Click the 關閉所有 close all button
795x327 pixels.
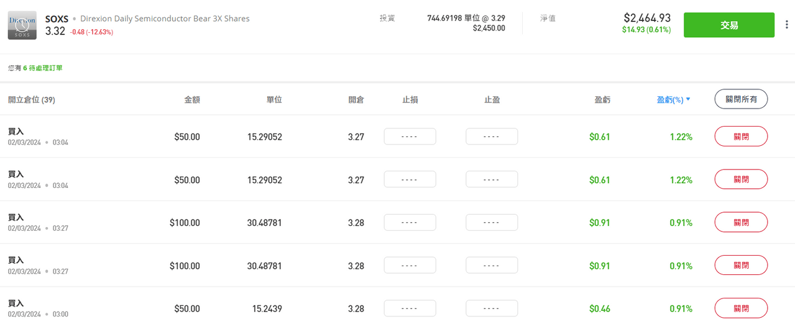[741, 99]
